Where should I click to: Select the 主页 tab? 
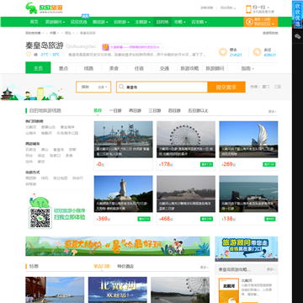tap(38, 68)
